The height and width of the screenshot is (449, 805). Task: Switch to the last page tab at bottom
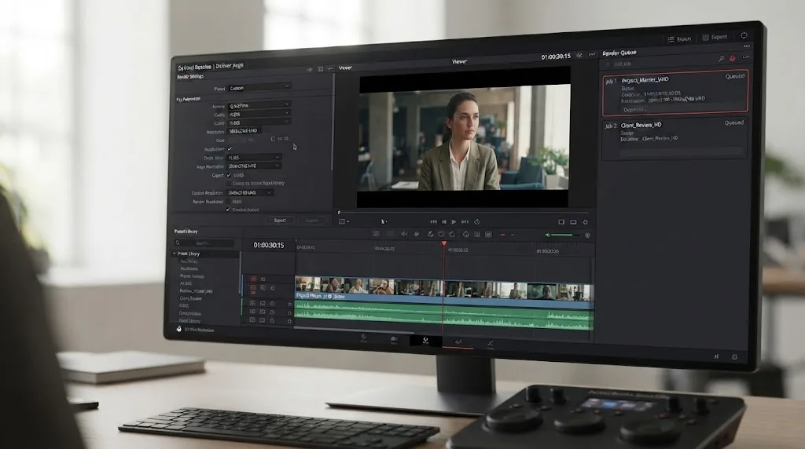tap(491, 344)
